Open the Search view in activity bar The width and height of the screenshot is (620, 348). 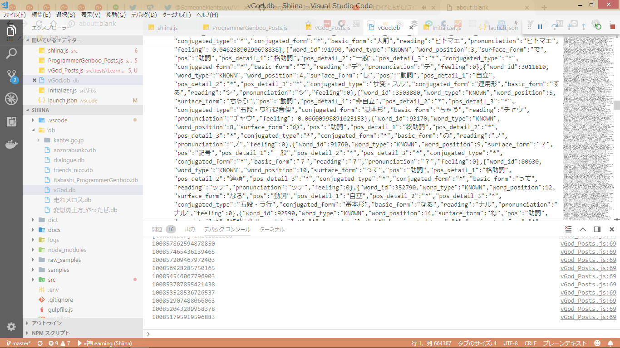pyautogui.click(x=11, y=53)
